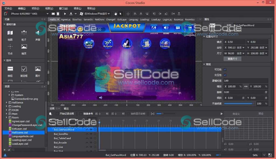Viewport: 276px width, 159px height.
Task: Enable the start recording animation checkbox
Action: coord(57,114)
